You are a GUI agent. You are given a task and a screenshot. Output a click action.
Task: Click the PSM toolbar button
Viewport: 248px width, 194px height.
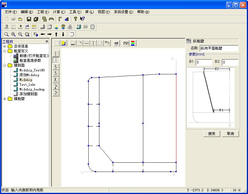coord(126,43)
